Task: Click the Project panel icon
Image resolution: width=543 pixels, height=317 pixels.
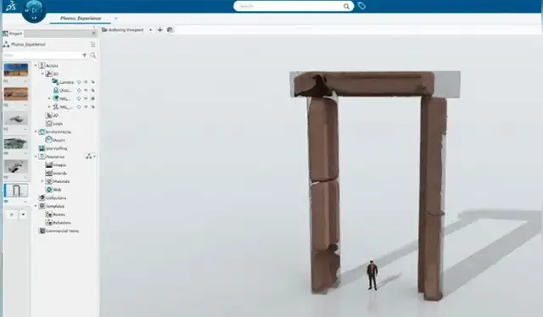Action: (x=6, y=34)
